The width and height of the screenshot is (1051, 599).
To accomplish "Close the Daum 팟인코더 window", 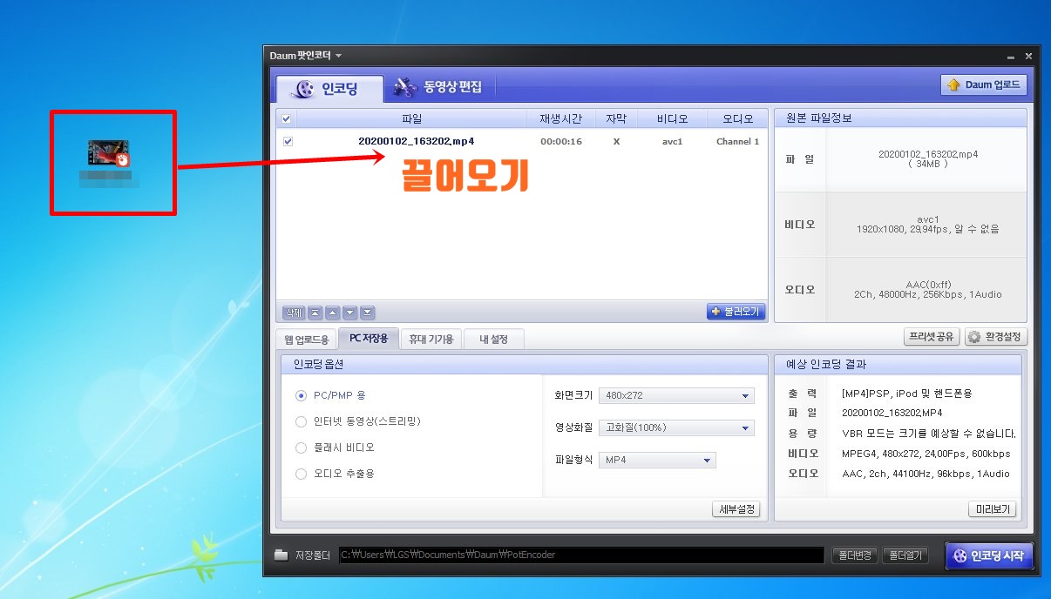I will pyautogui.click(x=1028, y=57).
